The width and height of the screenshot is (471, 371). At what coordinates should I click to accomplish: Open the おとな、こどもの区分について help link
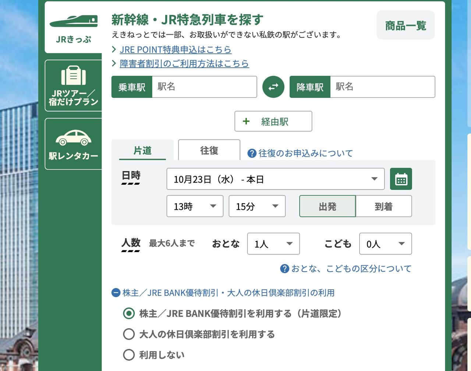[351, 269]
